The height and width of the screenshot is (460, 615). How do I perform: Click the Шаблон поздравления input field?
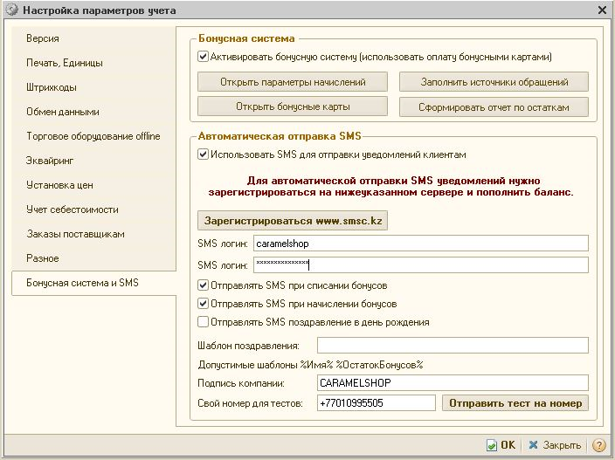point(453,345)
